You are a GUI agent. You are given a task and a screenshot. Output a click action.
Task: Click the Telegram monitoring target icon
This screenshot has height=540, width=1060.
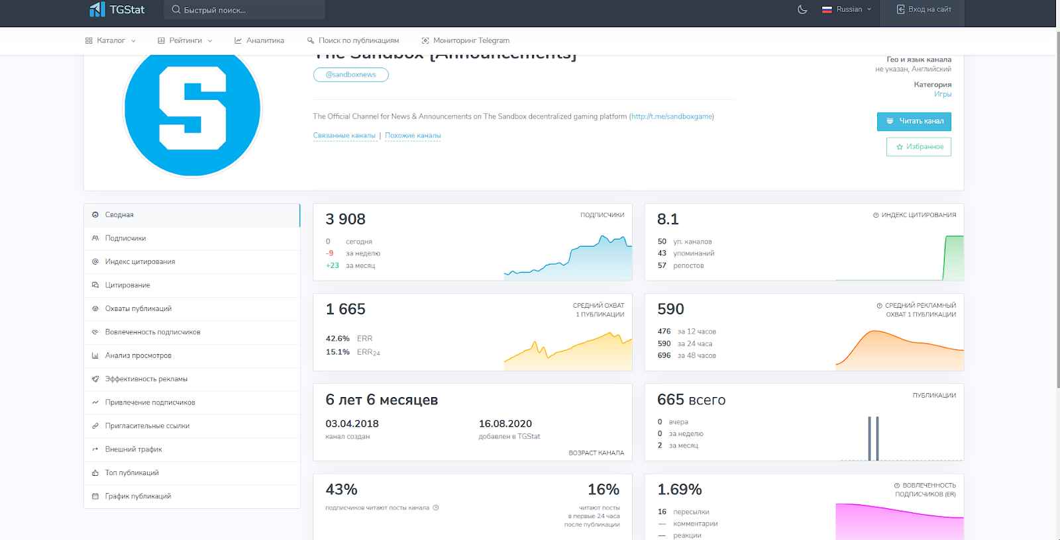(x=425, y=40)
